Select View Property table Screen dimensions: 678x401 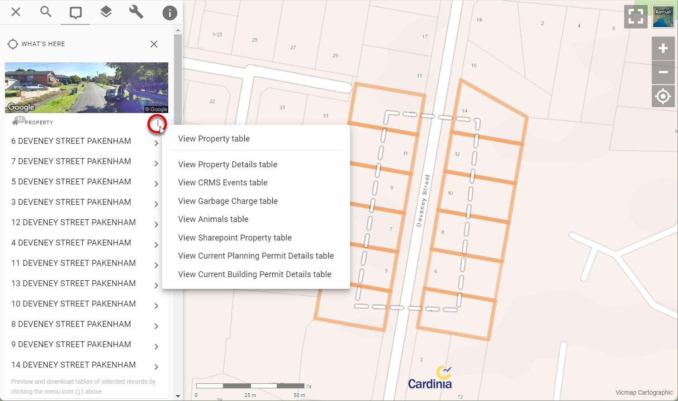(x=214, y=139)
